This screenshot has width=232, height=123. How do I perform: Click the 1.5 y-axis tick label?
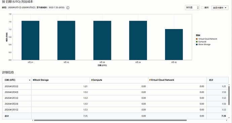tap(10, 22)
